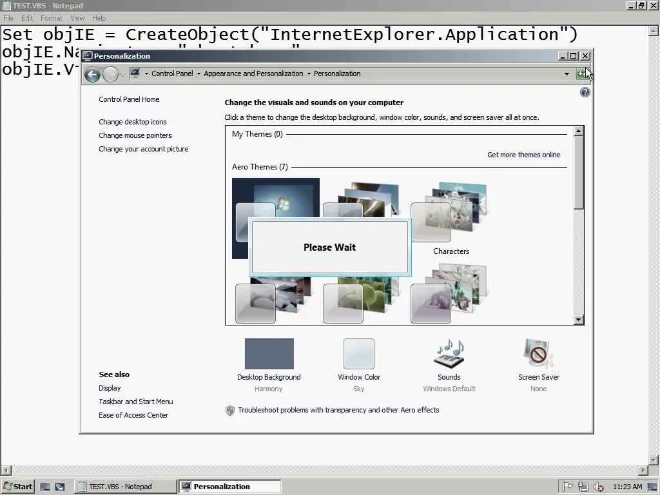This screenshot has height=495, width=660.
Task: Click Notepad horizontal scroll left arrow
Action: pos(5,470)
